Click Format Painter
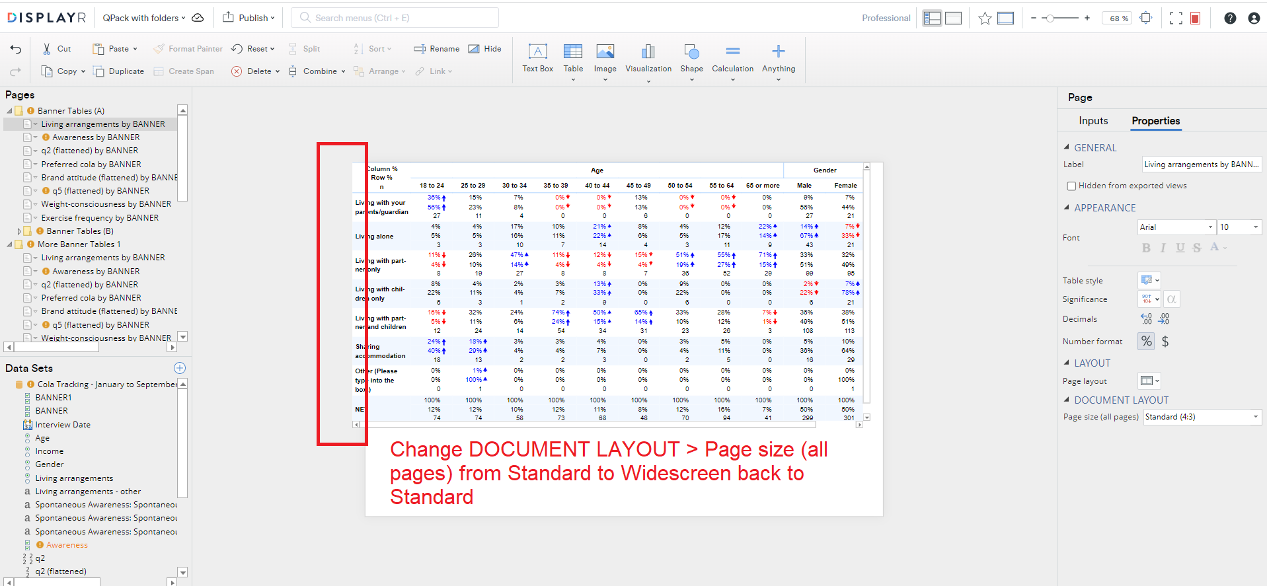 pos(188,49)
